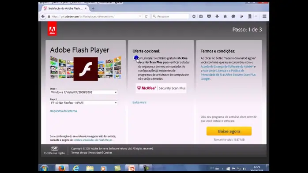
Task: Click the Pesquisar search box
Action: (x=170, y=16)
